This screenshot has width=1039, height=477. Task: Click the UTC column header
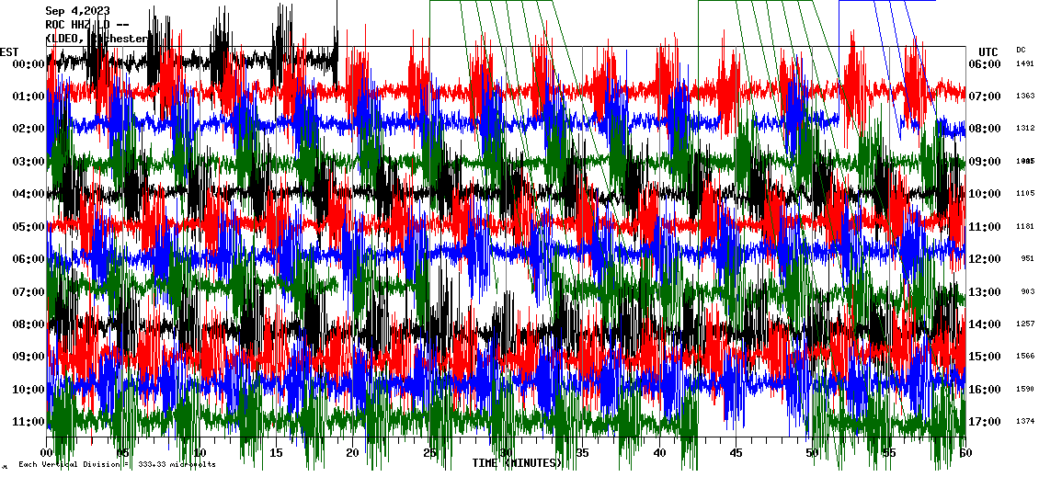[988, 51]
